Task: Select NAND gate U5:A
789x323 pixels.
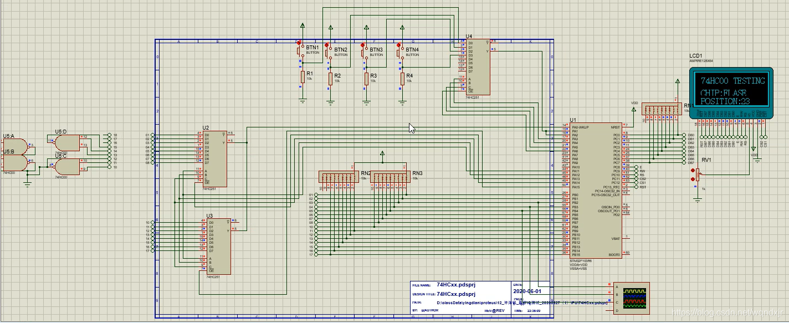Action: coord(14,146)
